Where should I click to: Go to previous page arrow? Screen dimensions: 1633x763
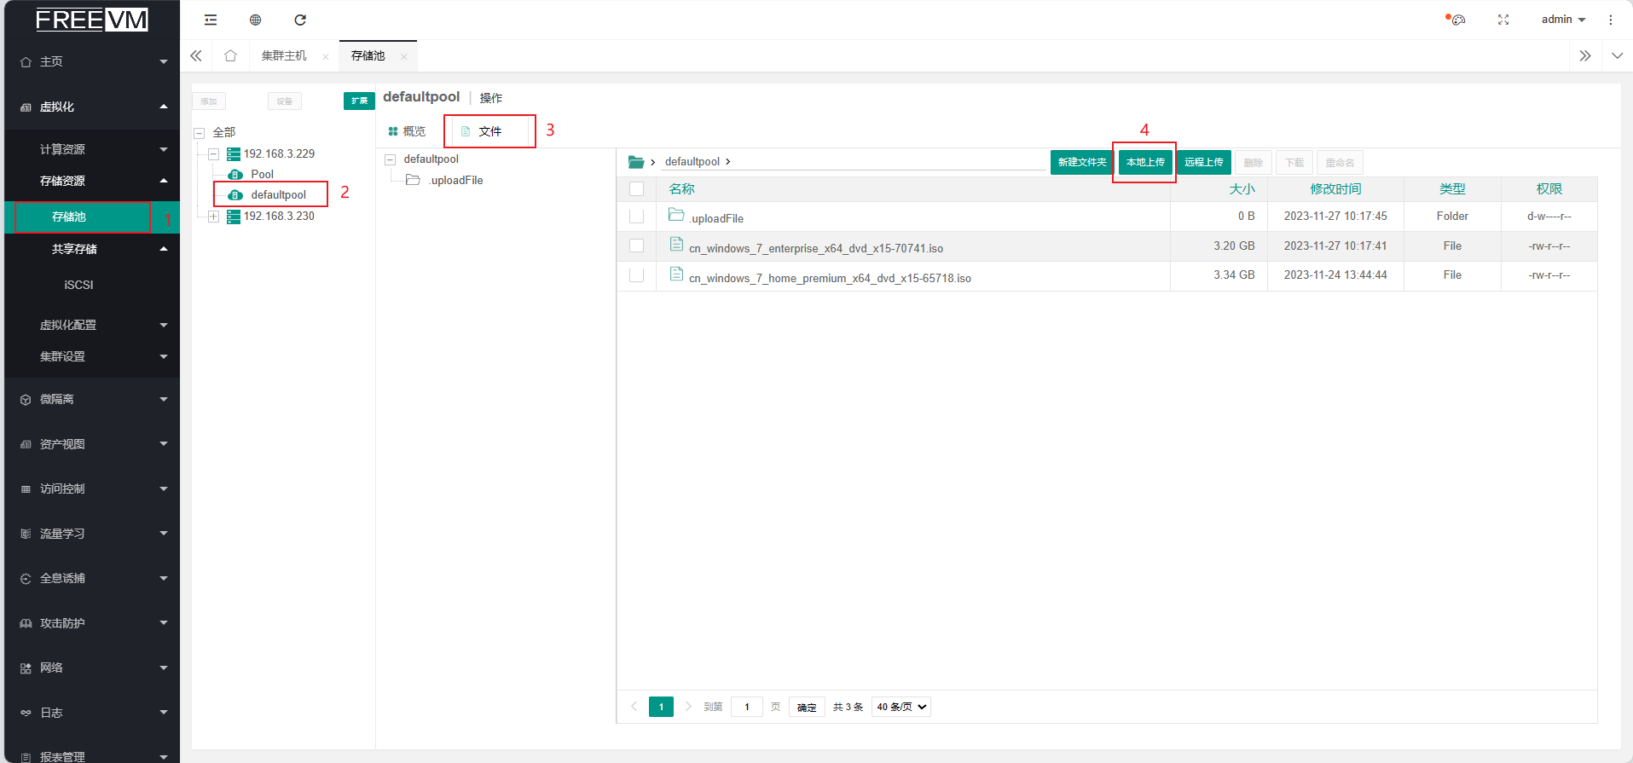point(634,707)
